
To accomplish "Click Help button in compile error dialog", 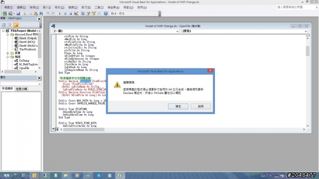I will point(200,106).
